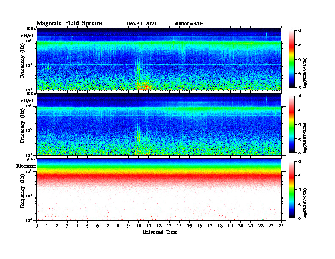This screenshot has width=335, height=259.
Task: Click hour "16" on the Universal Time axis
Action: tap(200, 226)
